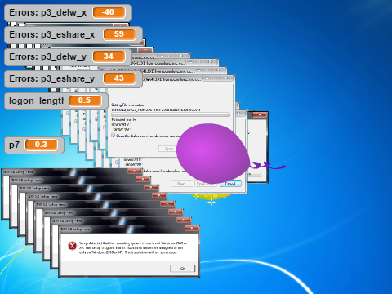
Task: Click the logon_length variable showing 0.5
Action: coord(56,100)
